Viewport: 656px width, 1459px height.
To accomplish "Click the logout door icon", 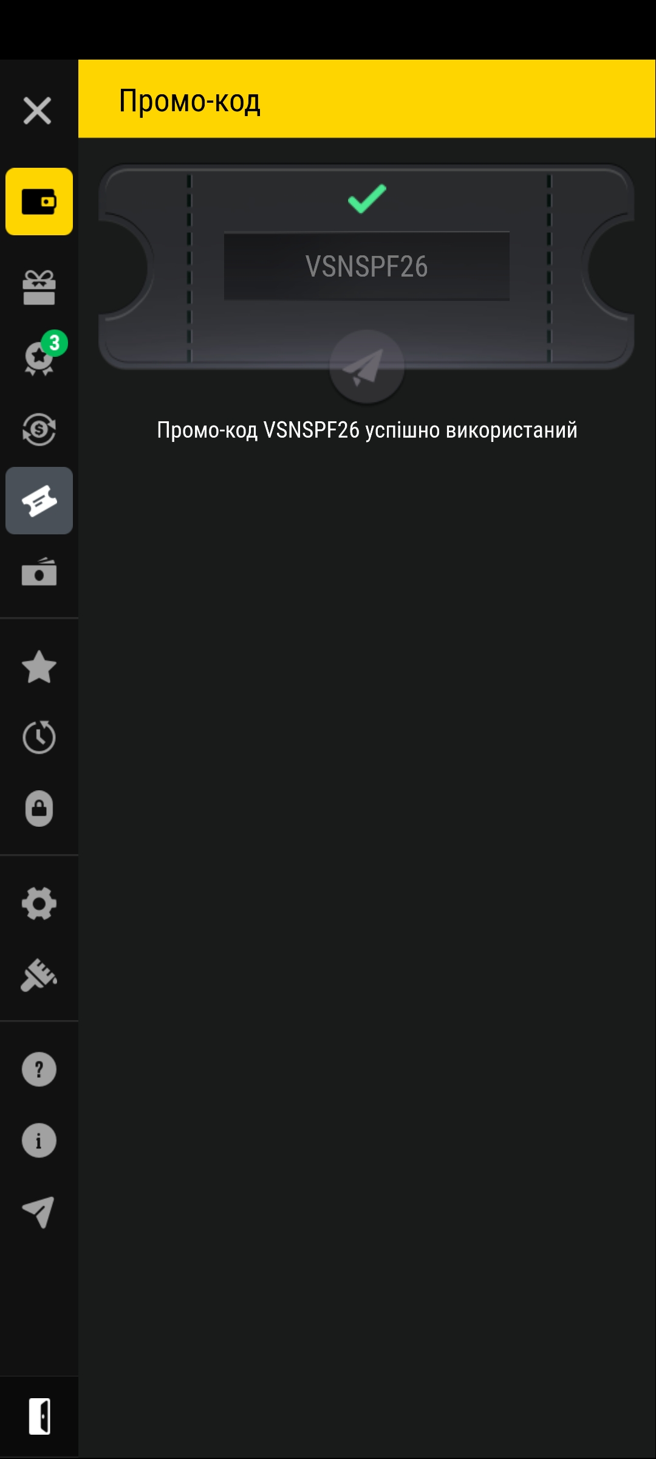I will pos(39,1416).
